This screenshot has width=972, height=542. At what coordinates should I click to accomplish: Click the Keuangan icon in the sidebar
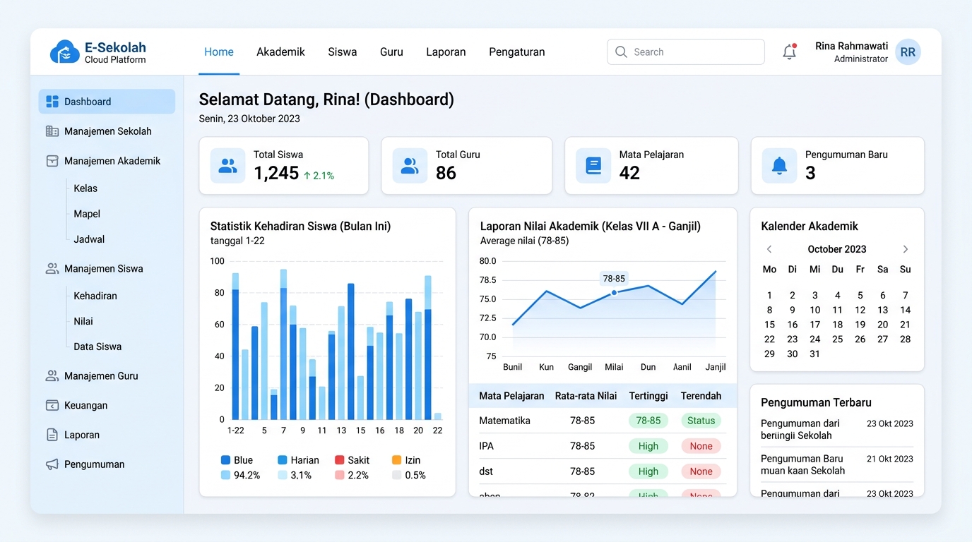(x=52, y=406)
